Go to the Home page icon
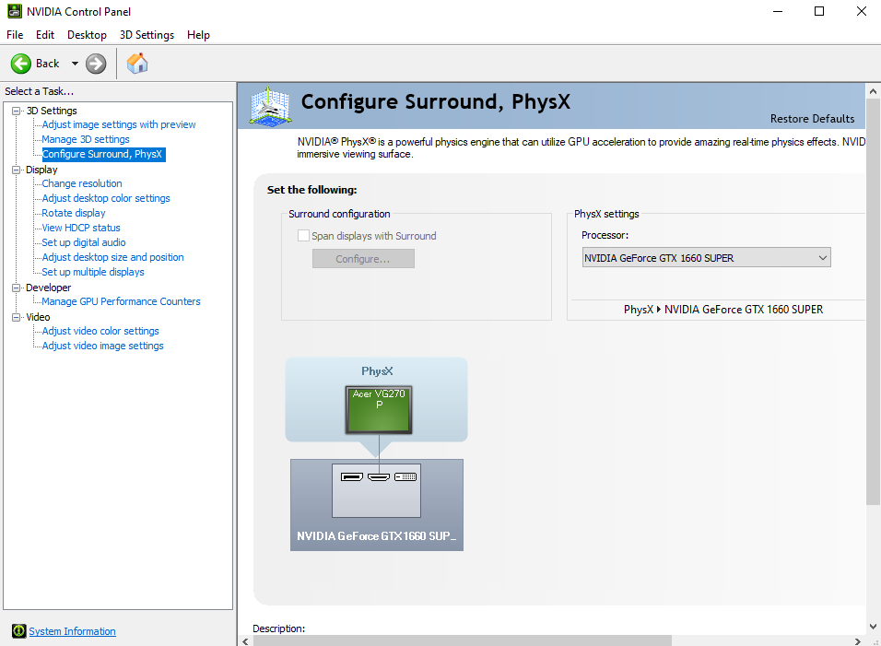 coord(137,64)
